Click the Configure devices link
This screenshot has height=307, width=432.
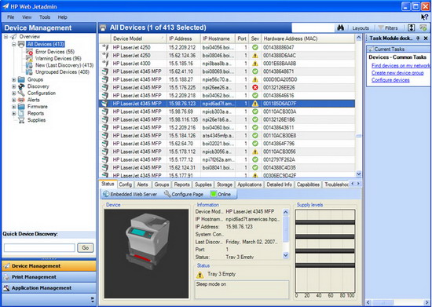390,80
